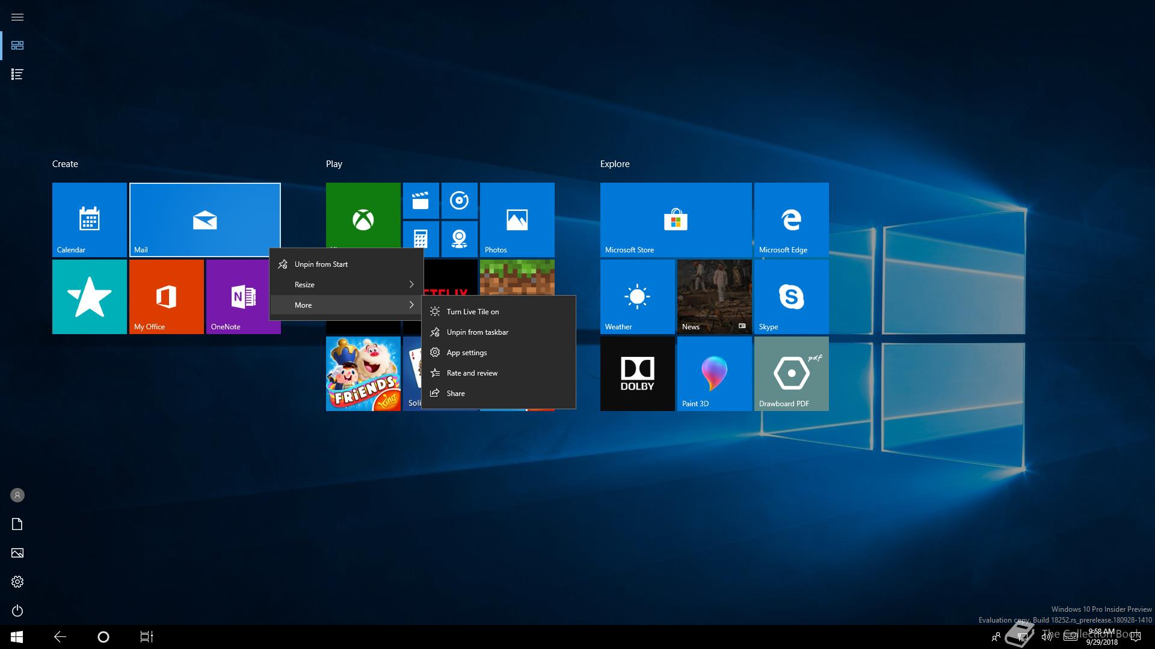Open the user account icon
The height and width of the screenshot is (649, 1155).
tap(17, 495)
